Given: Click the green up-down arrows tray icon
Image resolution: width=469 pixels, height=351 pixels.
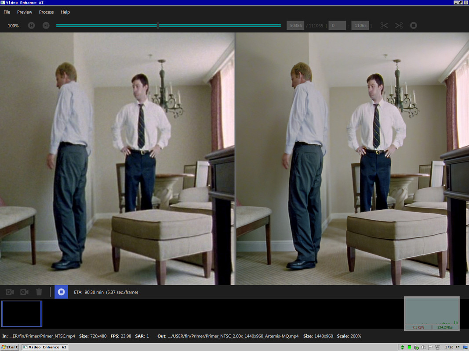Looking at the screenshot, I should tap(402, 347).
